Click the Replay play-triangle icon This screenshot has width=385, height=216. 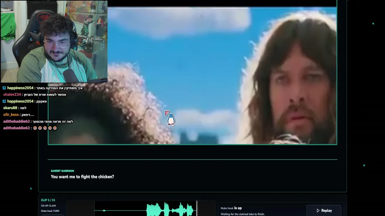[318, 211]
